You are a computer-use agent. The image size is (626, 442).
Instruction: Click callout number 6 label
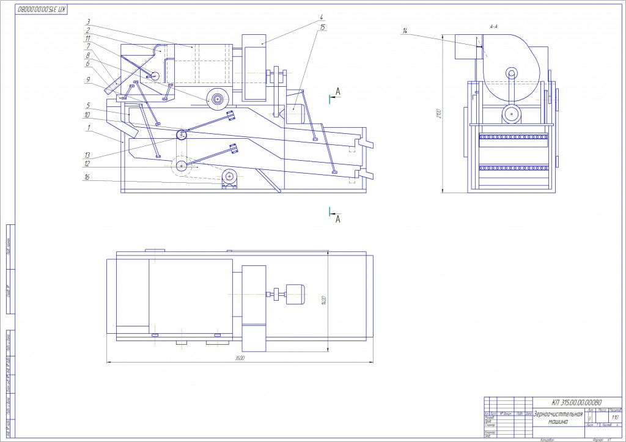click(88, 64)
